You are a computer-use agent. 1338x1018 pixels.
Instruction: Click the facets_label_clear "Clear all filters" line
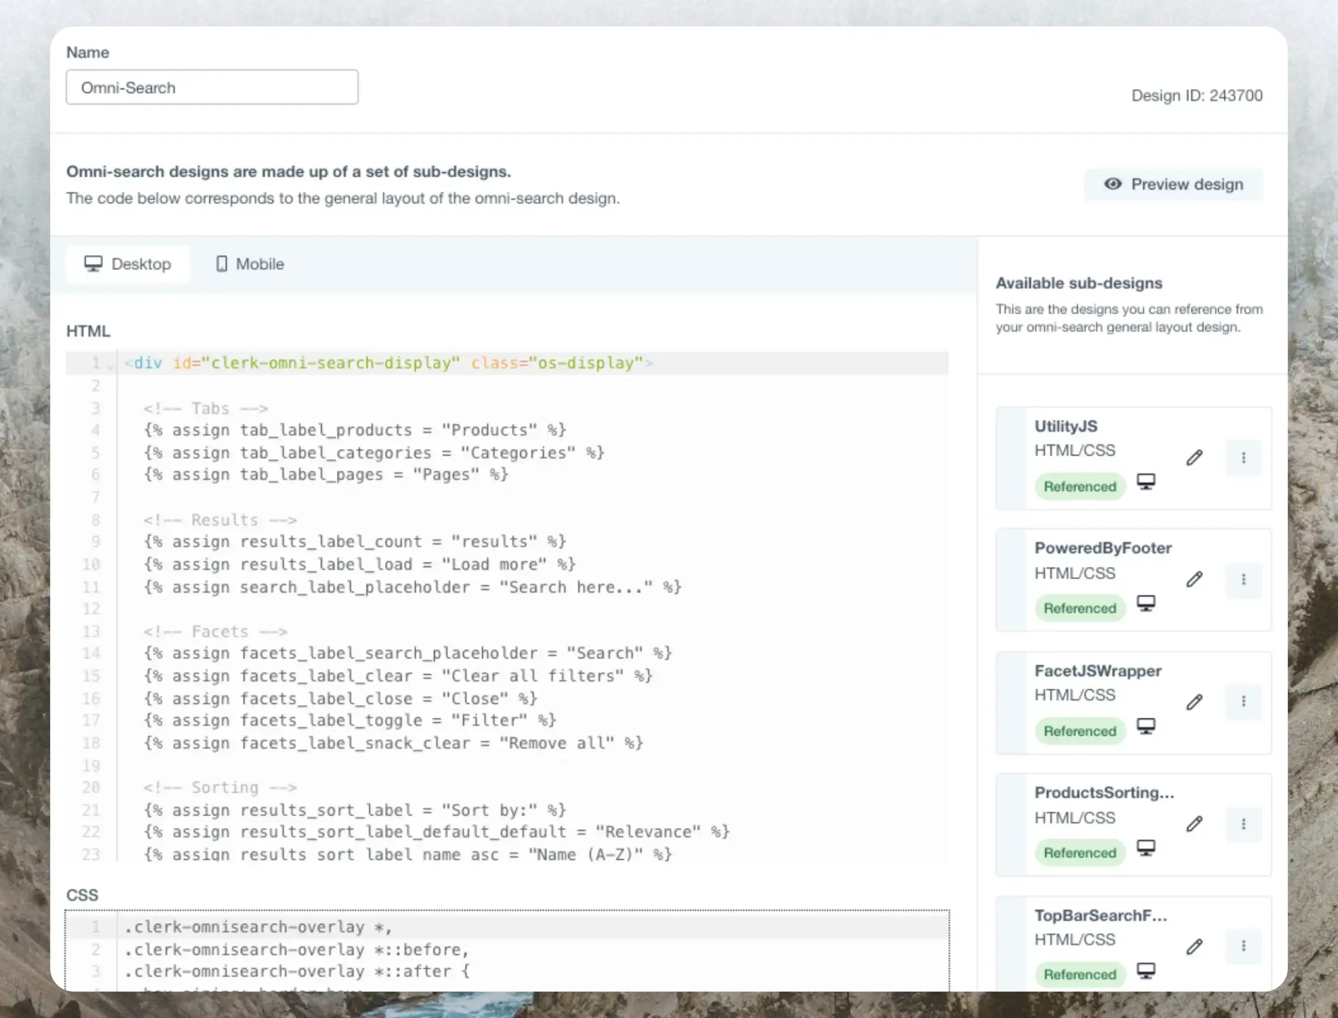click(x=398, y=676)
